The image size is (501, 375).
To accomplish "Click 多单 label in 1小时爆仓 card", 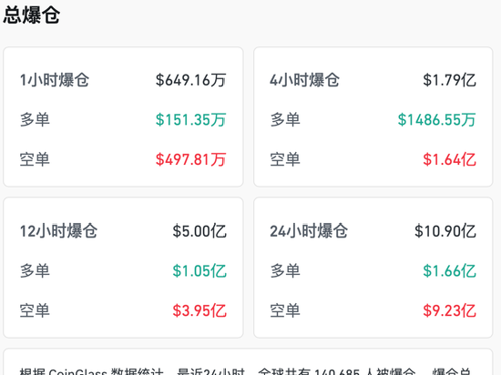I will coord(35,119).
